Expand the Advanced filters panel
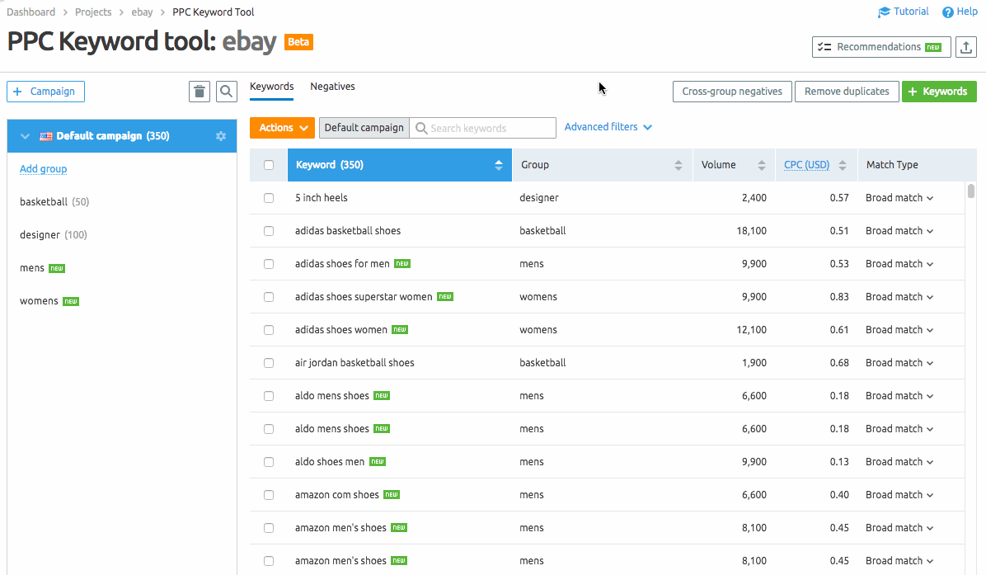This screenshot has height=575, width=986. pyautogui.click(x=608, y=127)
